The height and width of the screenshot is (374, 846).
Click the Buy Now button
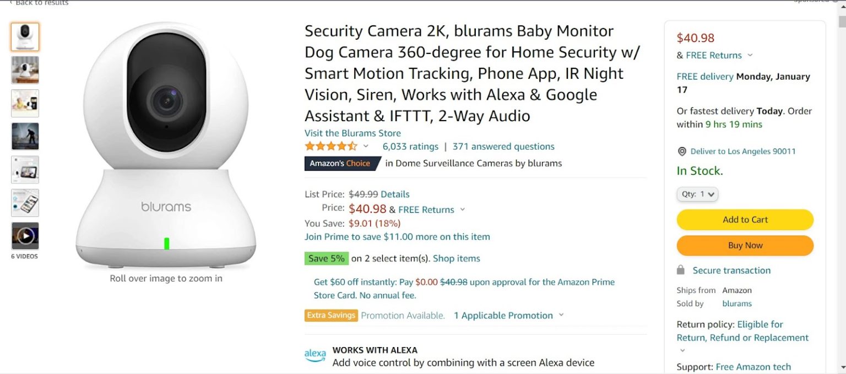(745, 245)
